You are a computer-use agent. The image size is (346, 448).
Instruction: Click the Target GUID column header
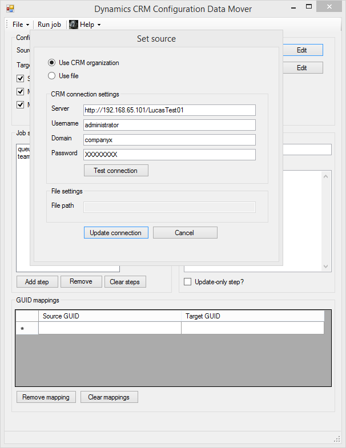pos(252,316)
